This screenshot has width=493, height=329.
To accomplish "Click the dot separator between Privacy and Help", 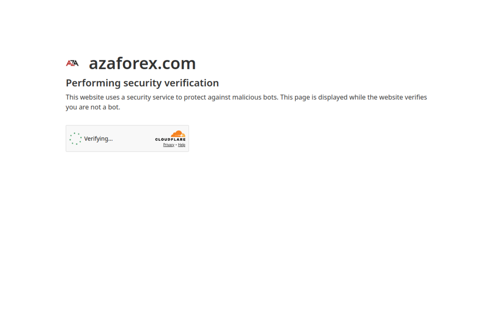I will [176, 145].
